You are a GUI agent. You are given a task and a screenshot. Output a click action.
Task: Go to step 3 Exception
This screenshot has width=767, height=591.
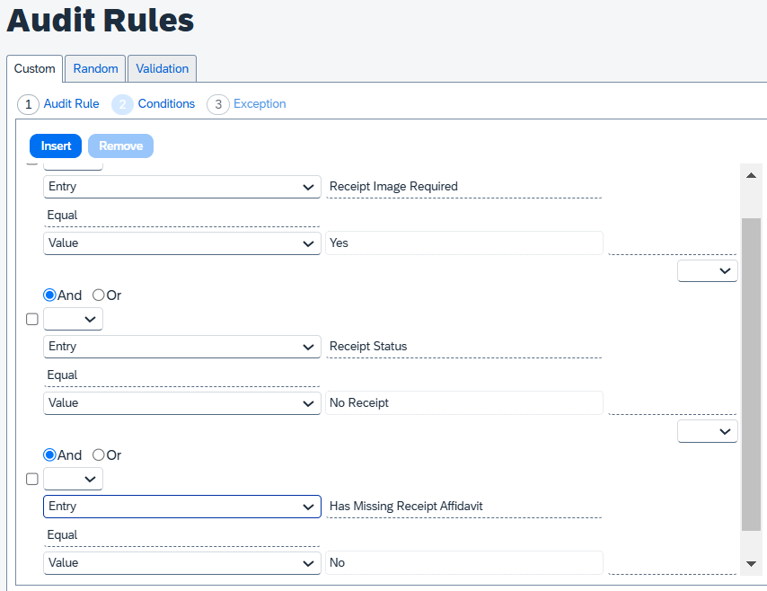pos(260,103)
